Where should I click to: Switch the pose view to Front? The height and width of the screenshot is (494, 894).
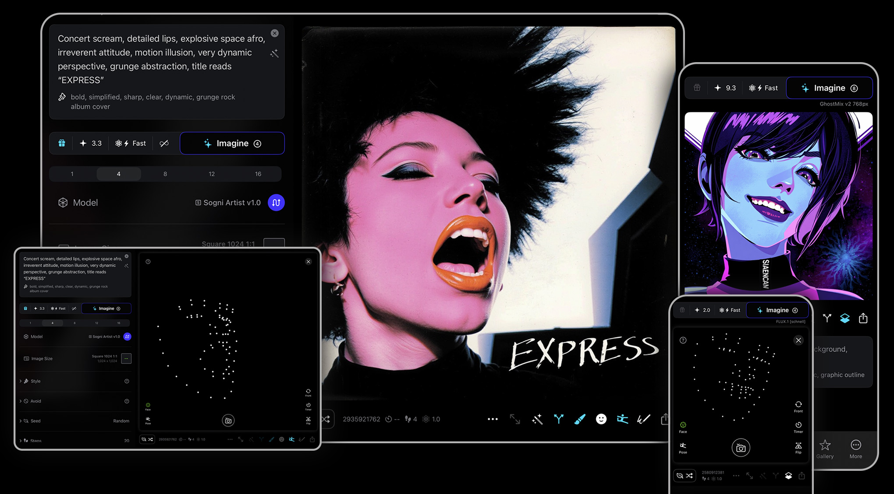coord(798,407)
